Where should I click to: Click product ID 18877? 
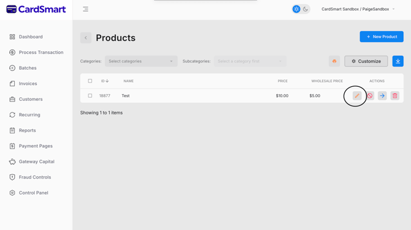pos(104,95)
